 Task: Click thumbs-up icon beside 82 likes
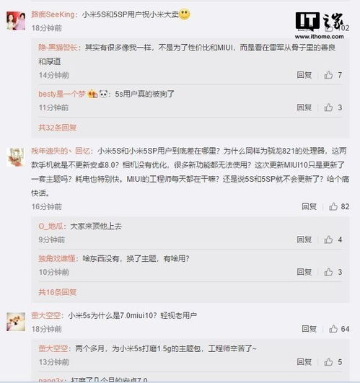(x=333, y=206)
